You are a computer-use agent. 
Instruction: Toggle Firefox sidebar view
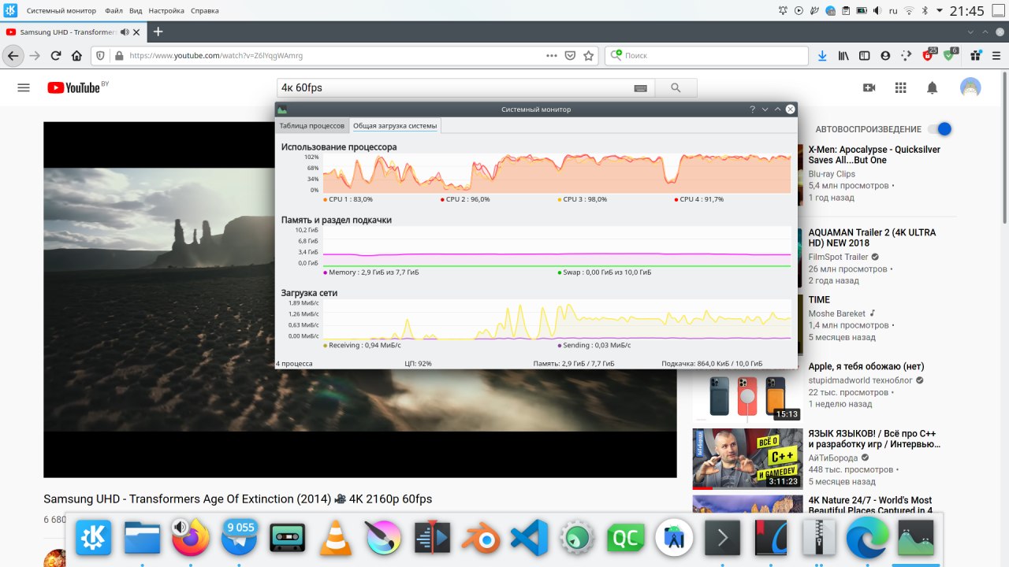click(x=865, y=56)
